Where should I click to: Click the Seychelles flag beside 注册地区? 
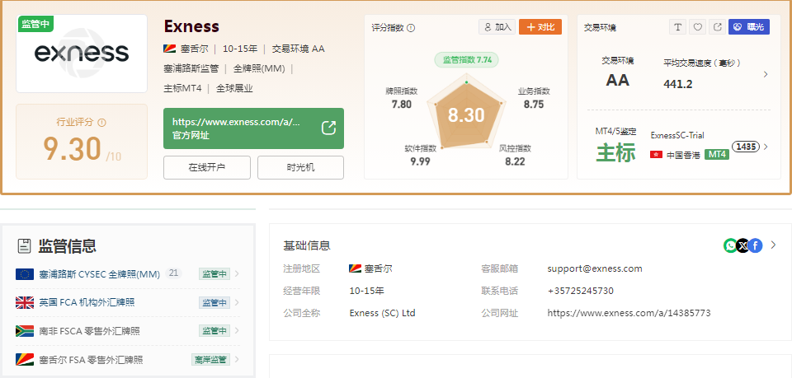[x=355, y=268]
